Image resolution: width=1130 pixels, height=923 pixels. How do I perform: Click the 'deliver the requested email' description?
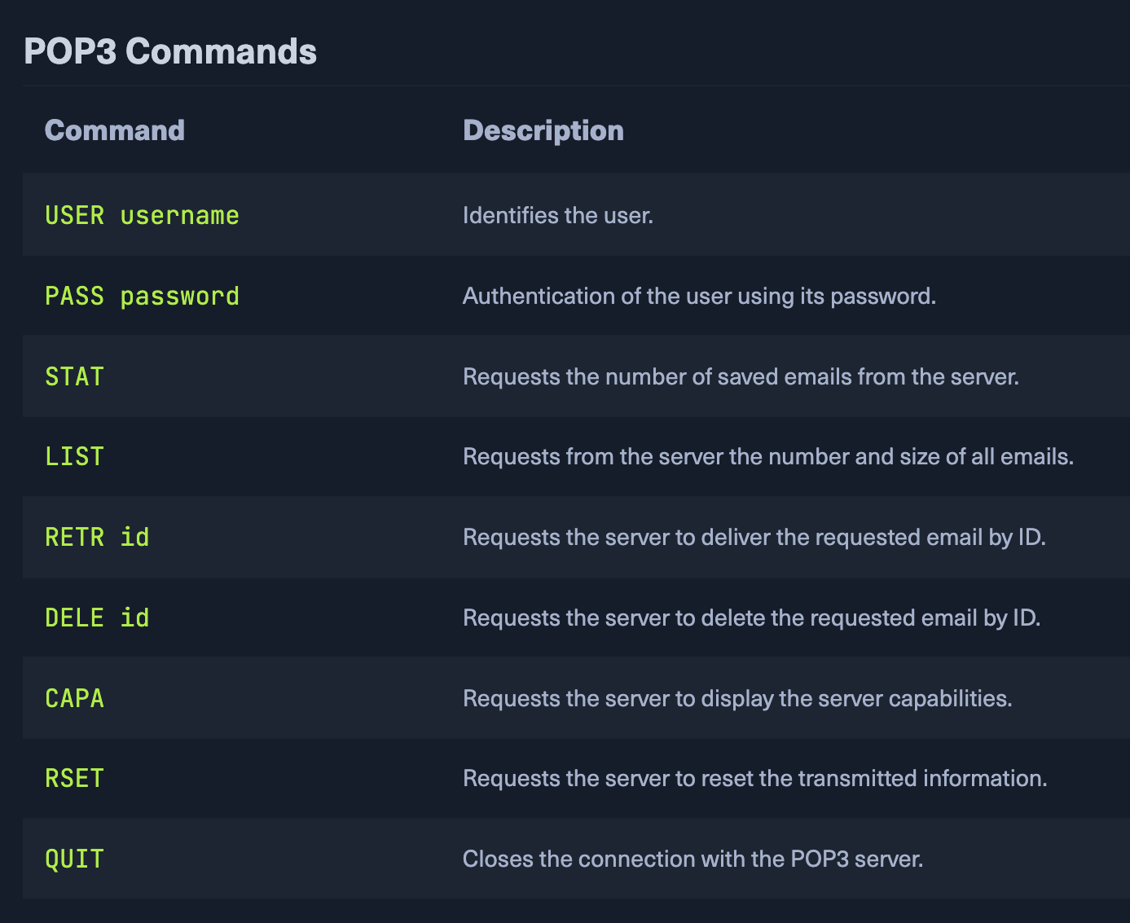point(754,537)
